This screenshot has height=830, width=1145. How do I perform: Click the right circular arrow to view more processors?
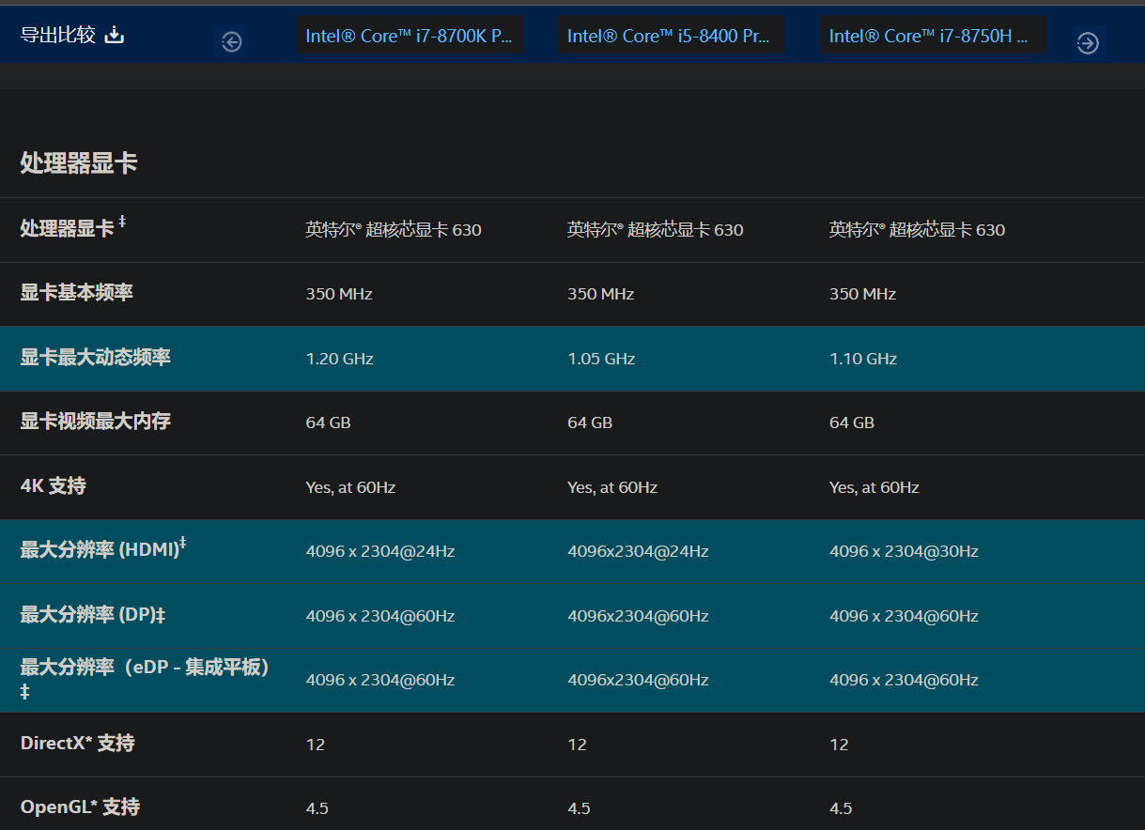[x=1087, y=42]
